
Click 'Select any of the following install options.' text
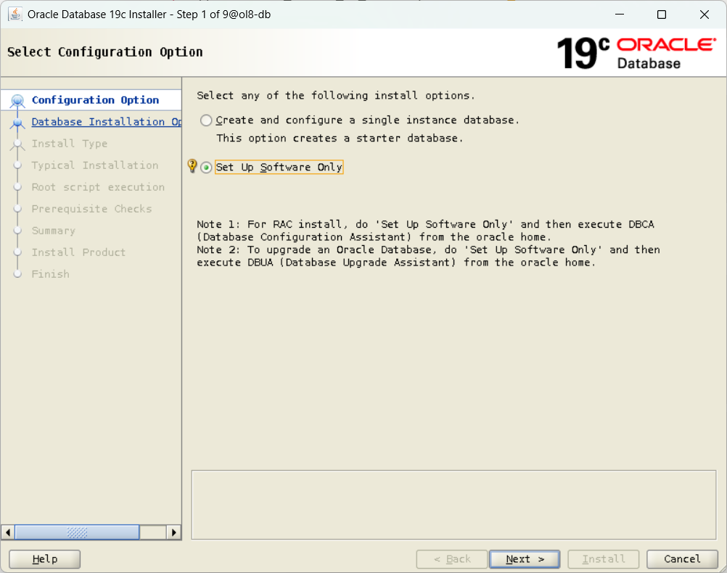(336, 96)
